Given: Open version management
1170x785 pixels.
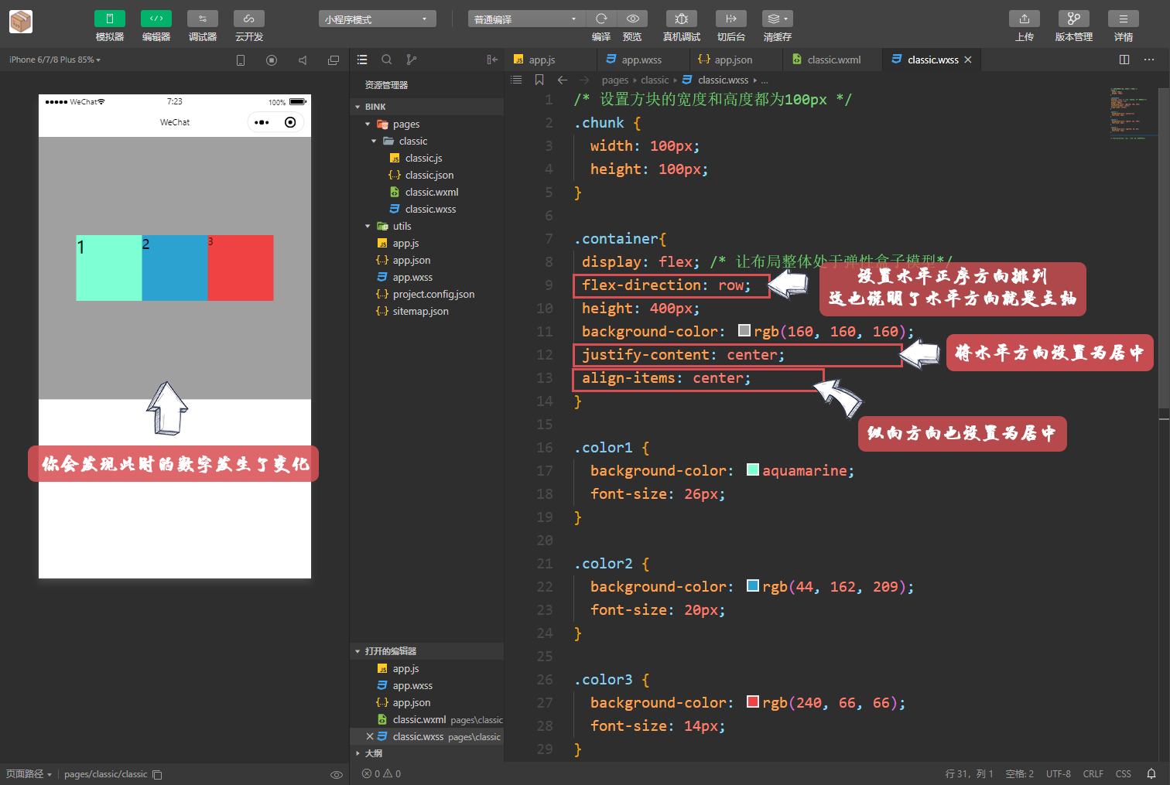Looking at the screenshot, I should [x=1074, y=19].
